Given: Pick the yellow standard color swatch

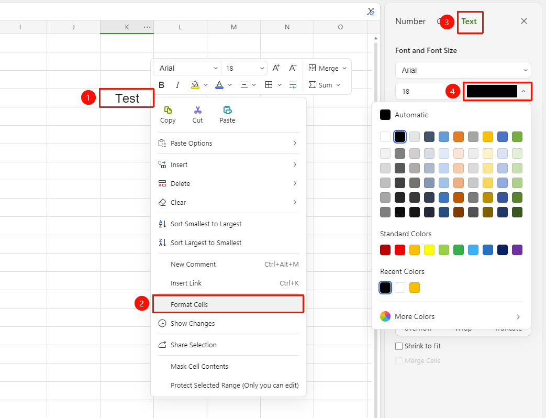Looking at the screenshot, I should tap(429, 250).
